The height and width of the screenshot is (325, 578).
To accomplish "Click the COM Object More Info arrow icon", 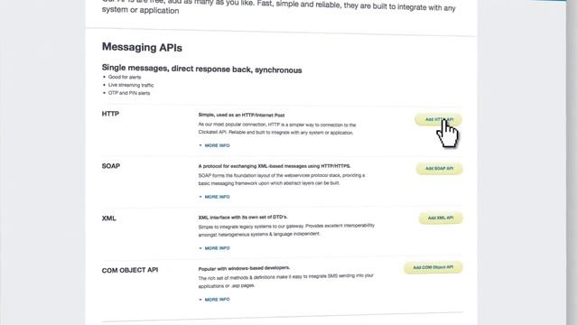I will [200, 299].
